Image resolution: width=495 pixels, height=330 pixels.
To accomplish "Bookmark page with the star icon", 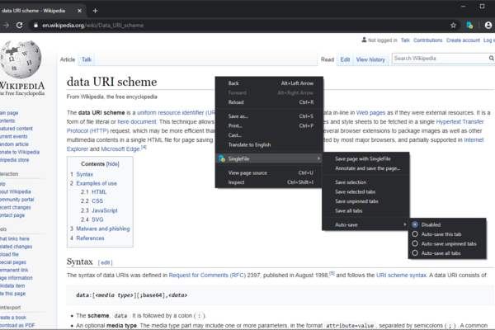I will click(453, 26).
